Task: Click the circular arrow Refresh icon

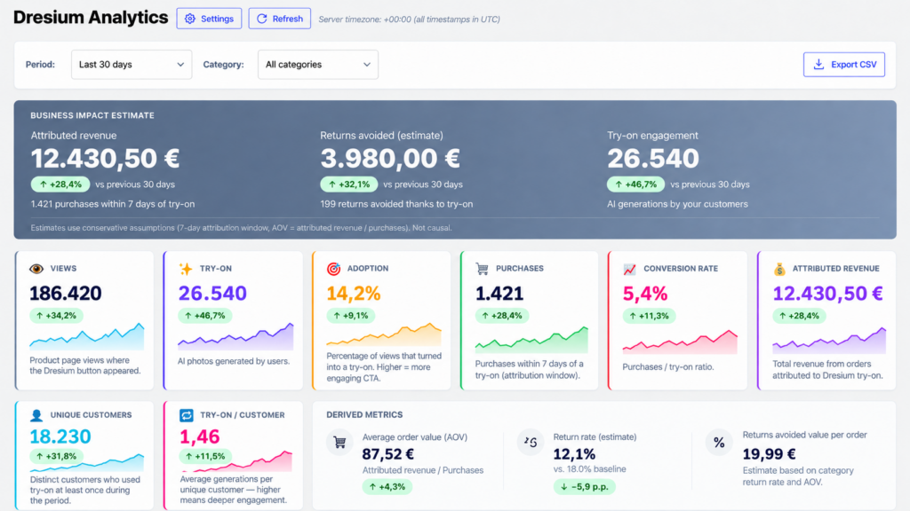Action: click(x=262, y=19)
